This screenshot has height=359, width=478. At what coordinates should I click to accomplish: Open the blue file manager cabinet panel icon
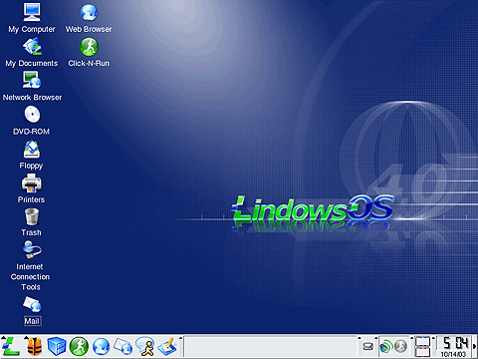[x=57, y=347]
